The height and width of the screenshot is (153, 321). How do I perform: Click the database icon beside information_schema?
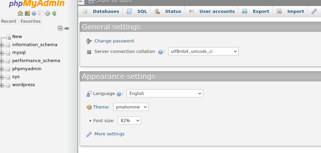click(x=8, y=45)
